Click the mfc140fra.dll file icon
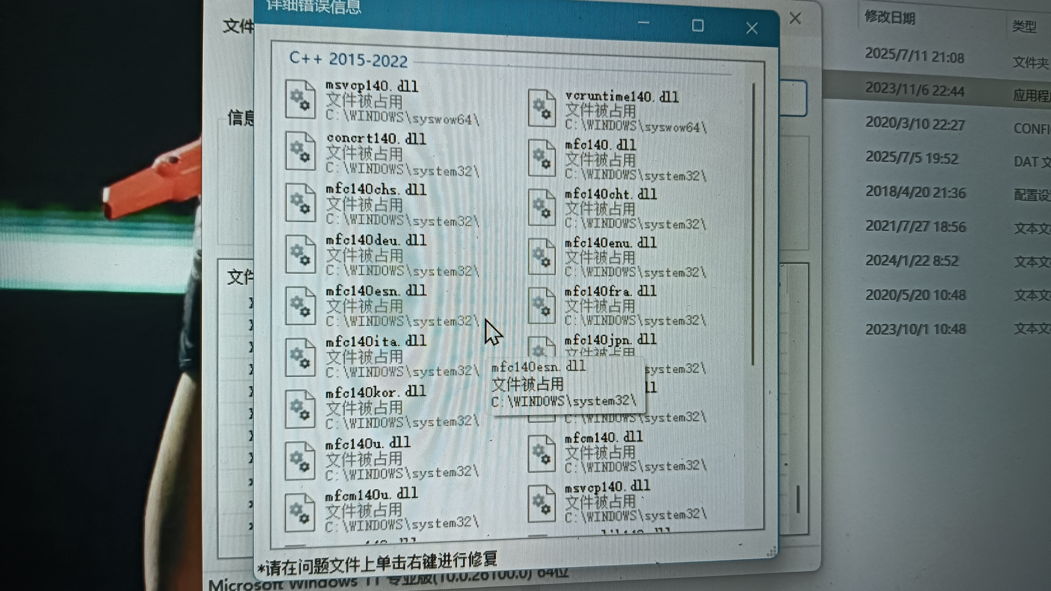1051x591 pixels. point(542,306)
